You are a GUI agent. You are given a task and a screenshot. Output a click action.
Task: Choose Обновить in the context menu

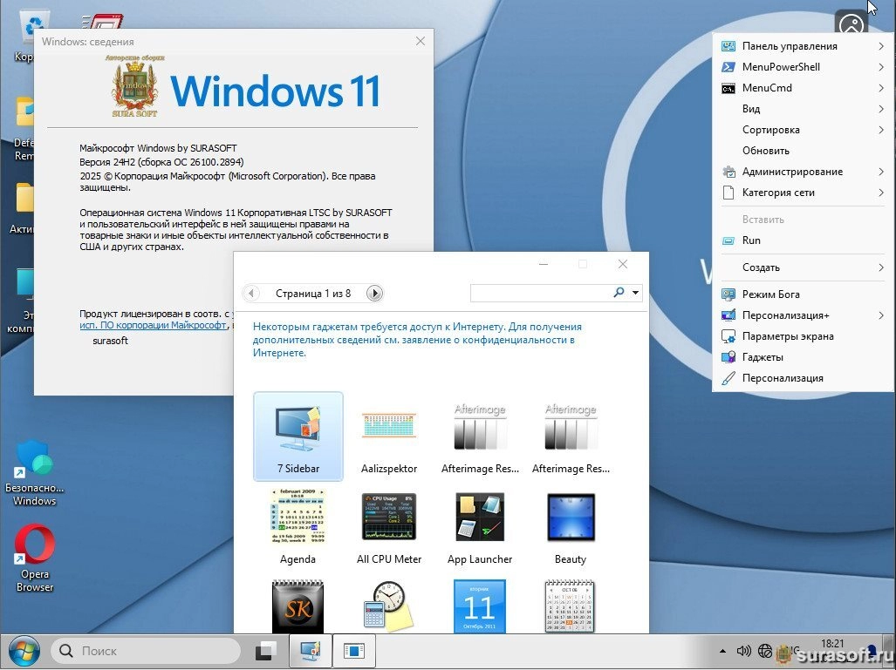[765, 151]
